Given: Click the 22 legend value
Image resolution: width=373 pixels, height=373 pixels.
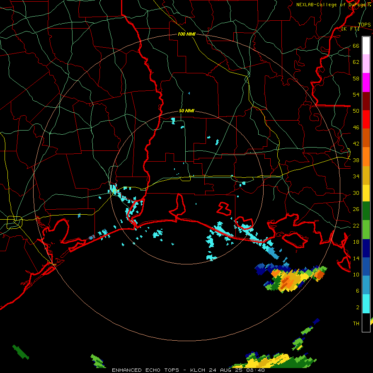Looking at the screenshot, I should (356, 225).
